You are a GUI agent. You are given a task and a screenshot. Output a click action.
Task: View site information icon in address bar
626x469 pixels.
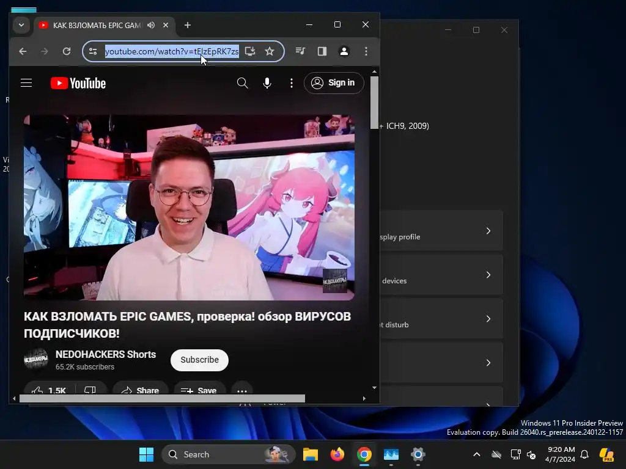pos(93,51)
